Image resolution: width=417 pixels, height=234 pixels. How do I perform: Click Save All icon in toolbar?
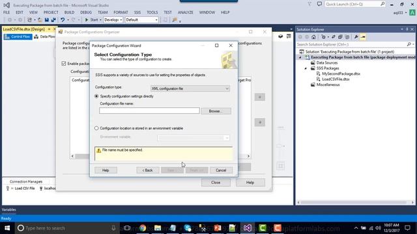click(53, 20)
